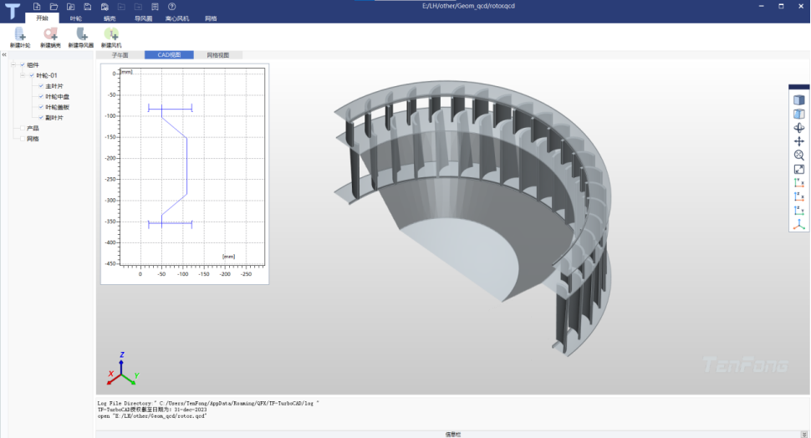Screen dimensions: 811x438
Task: Activate the rotate view tool
Action: pos(799,128)
